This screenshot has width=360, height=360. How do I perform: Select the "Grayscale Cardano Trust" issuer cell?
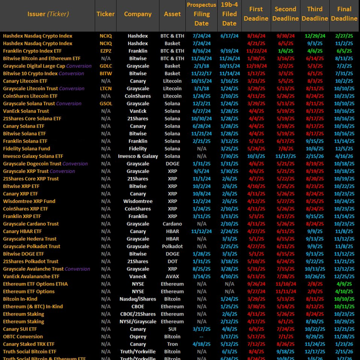pyautogui.click(x=31, y=224)
